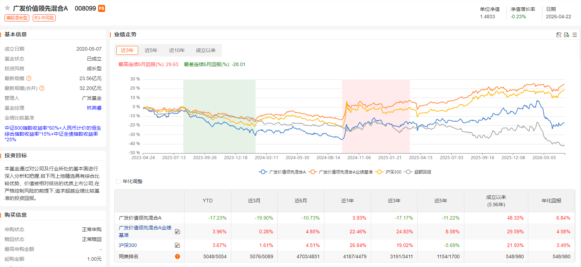Viewport: 581px width, 267px height.
Task: Click the help icon next to 最新规模
Action: click(29, 78)
